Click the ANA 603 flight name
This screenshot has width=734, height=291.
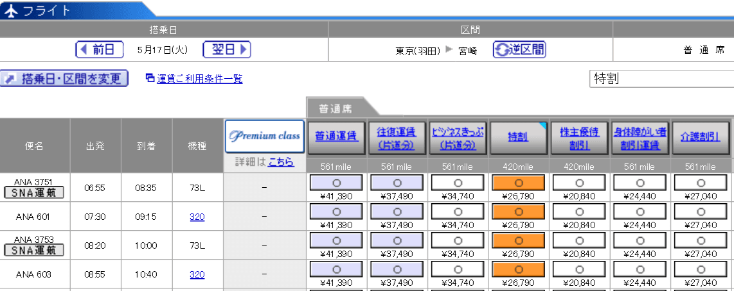click(33, 274)
